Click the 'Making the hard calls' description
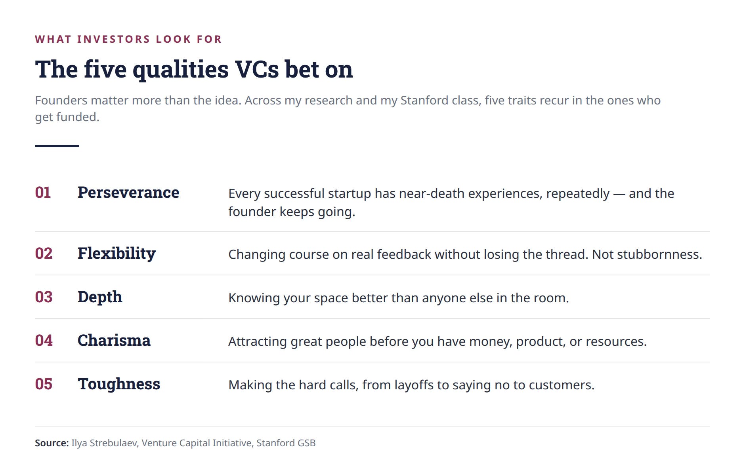The height and width of the screenshot is (474, 745). (x=411, y=385)
